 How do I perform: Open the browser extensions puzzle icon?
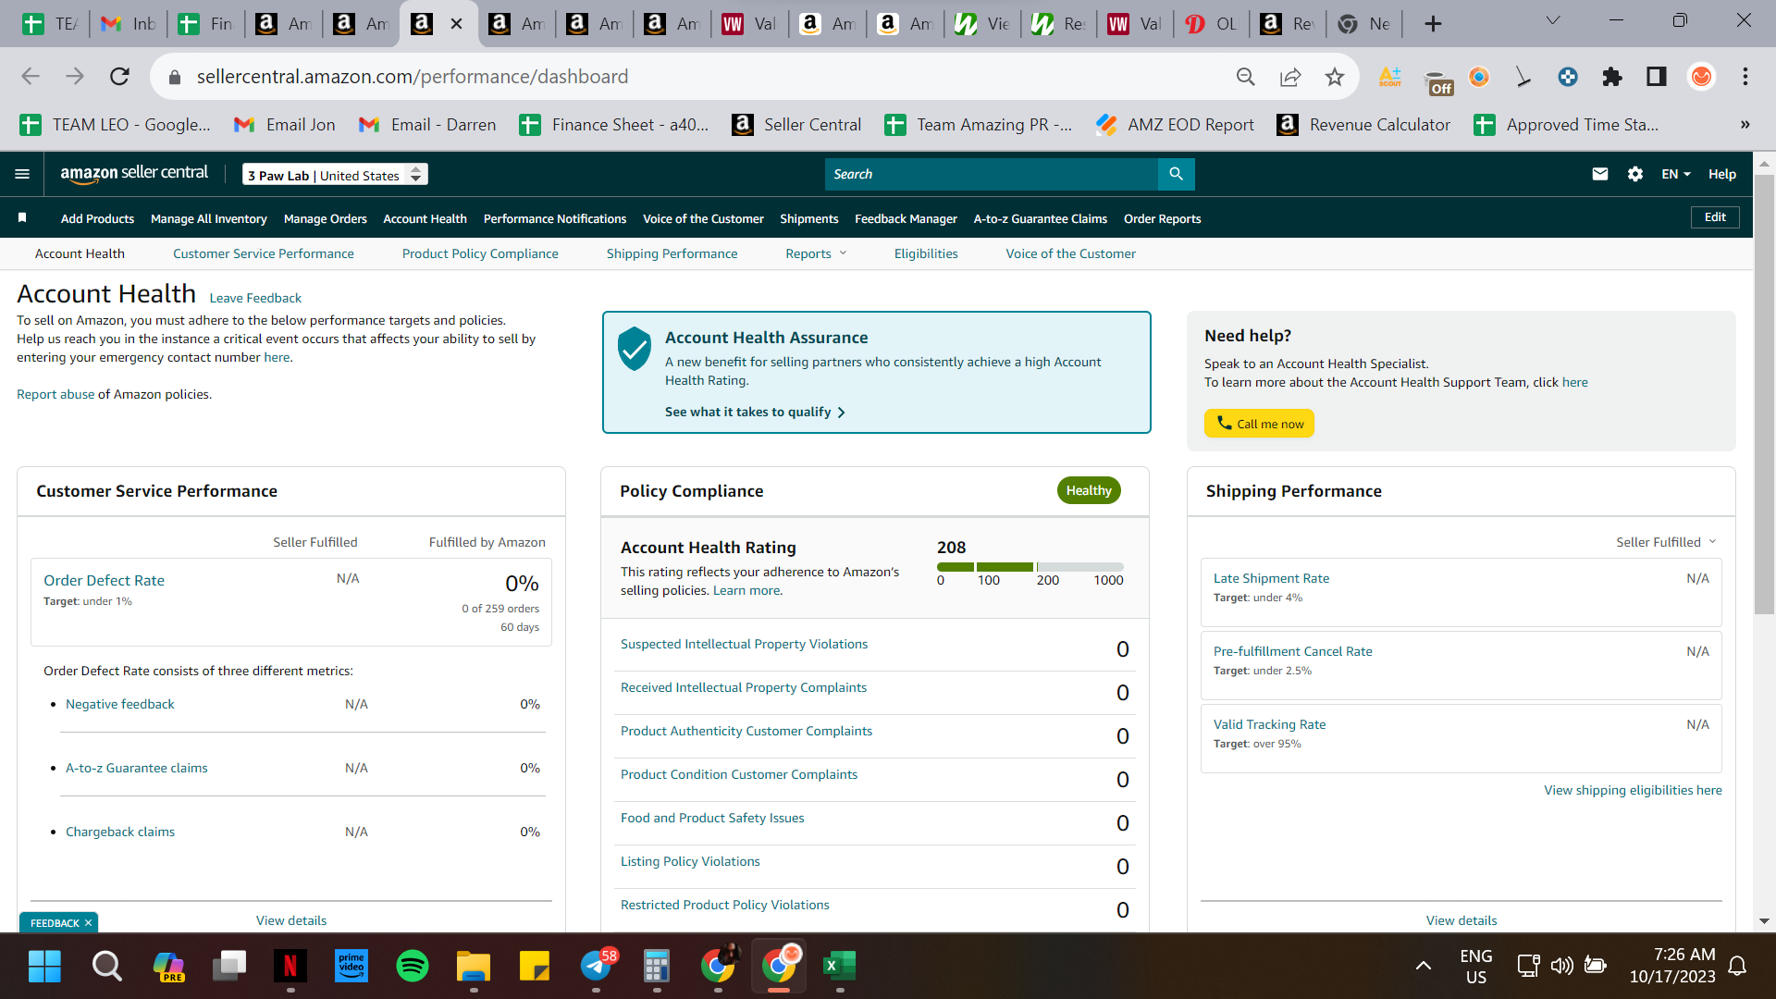tap(1612, 77)
